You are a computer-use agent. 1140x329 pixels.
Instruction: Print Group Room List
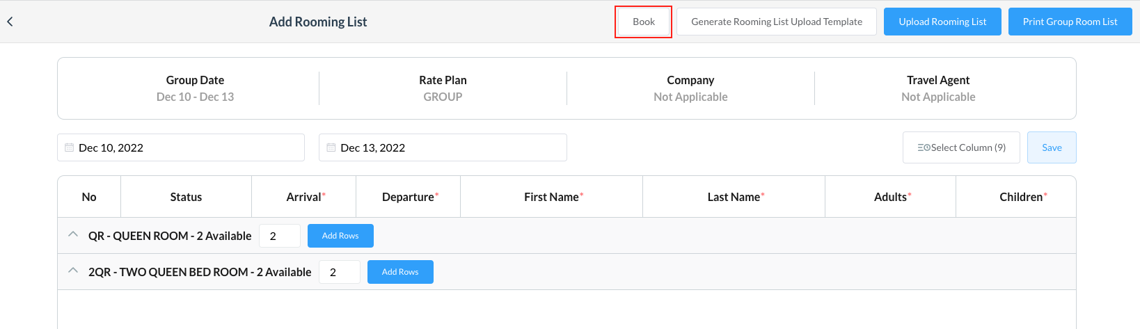[1069, 22]
